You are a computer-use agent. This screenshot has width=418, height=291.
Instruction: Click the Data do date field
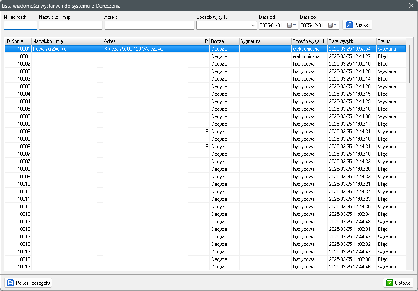313,25
